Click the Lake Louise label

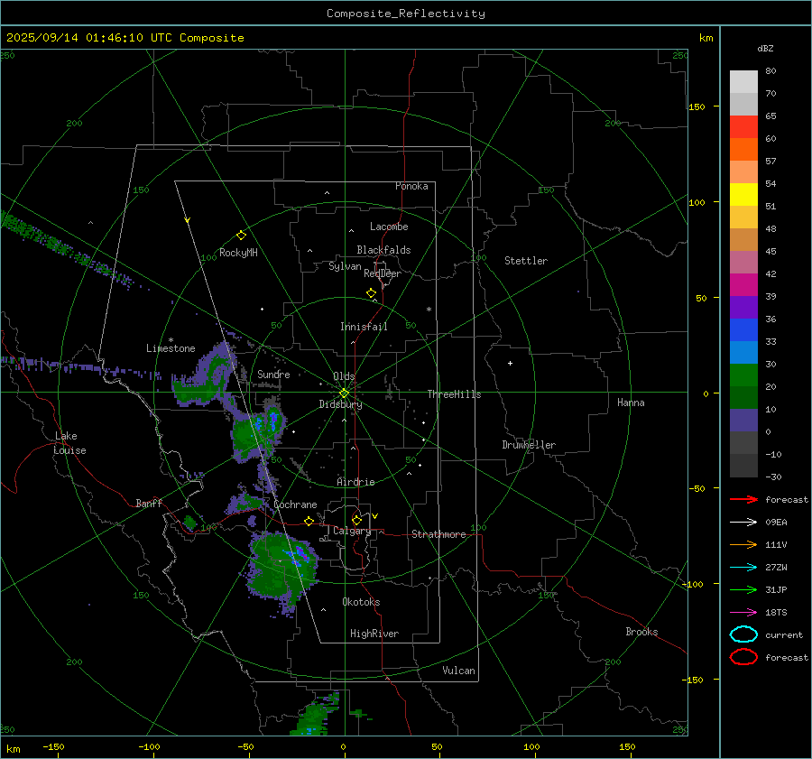click(x=69, y=443)
